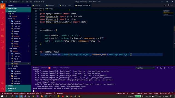The width and height of the screenshot is (175, 98).
Task: Open the terminal selector dropdown '1: python'
Action: 145,68
